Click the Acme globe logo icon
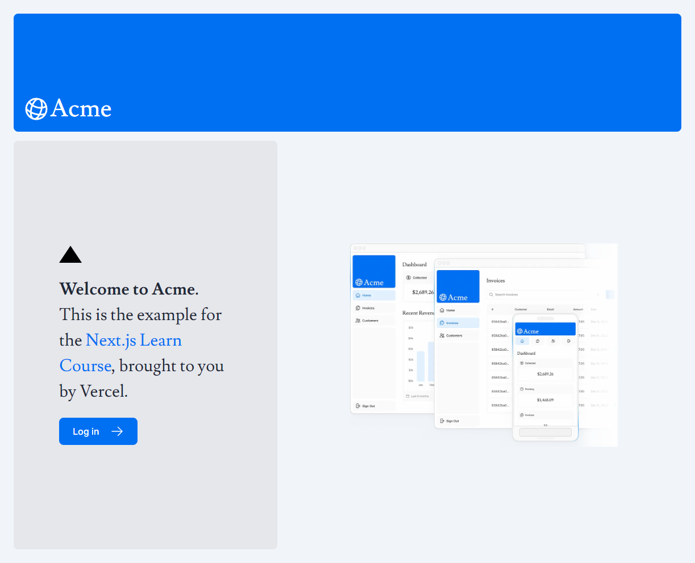This screenshot has height=563, width=695. 36,109
